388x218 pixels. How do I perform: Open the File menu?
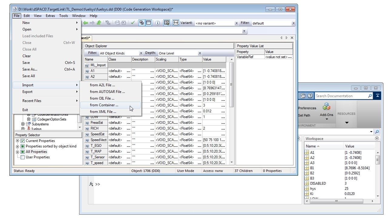(x=17, y=16)
